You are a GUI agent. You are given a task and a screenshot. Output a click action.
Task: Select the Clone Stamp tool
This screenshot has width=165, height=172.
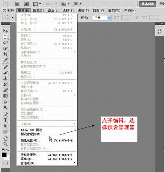click(5, 78)
